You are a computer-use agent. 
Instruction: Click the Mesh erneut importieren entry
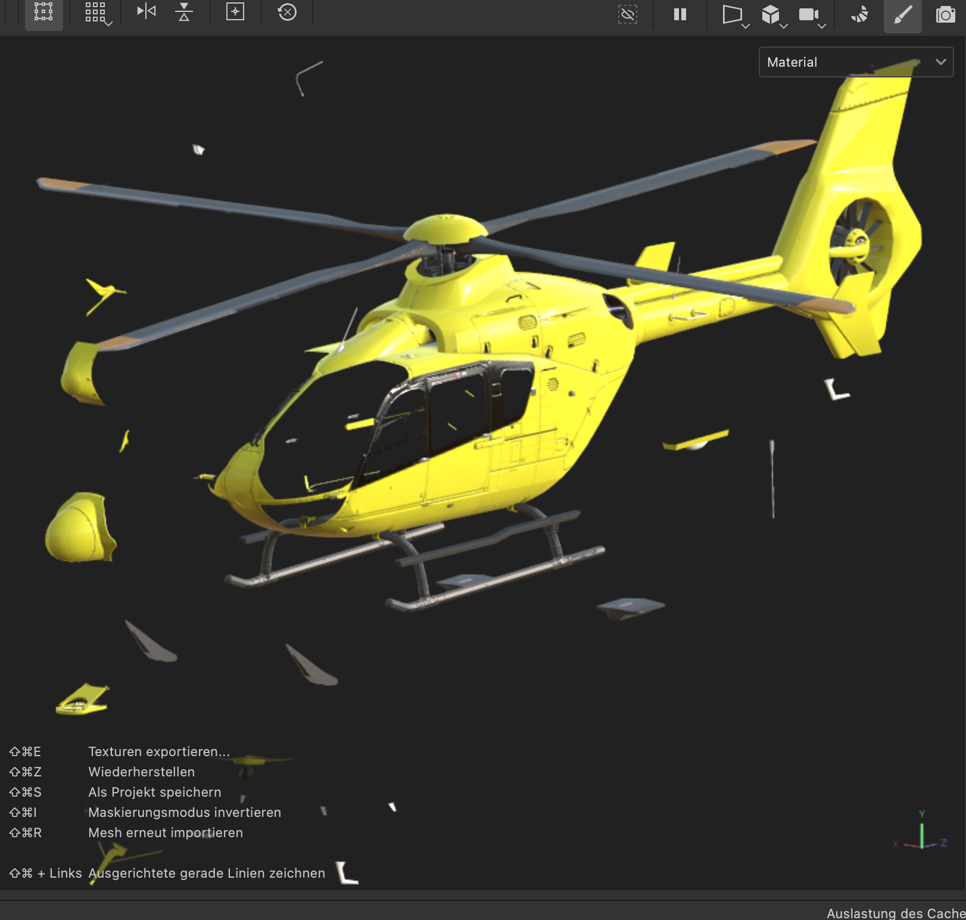pyautogui.click(x=165, y=833)
